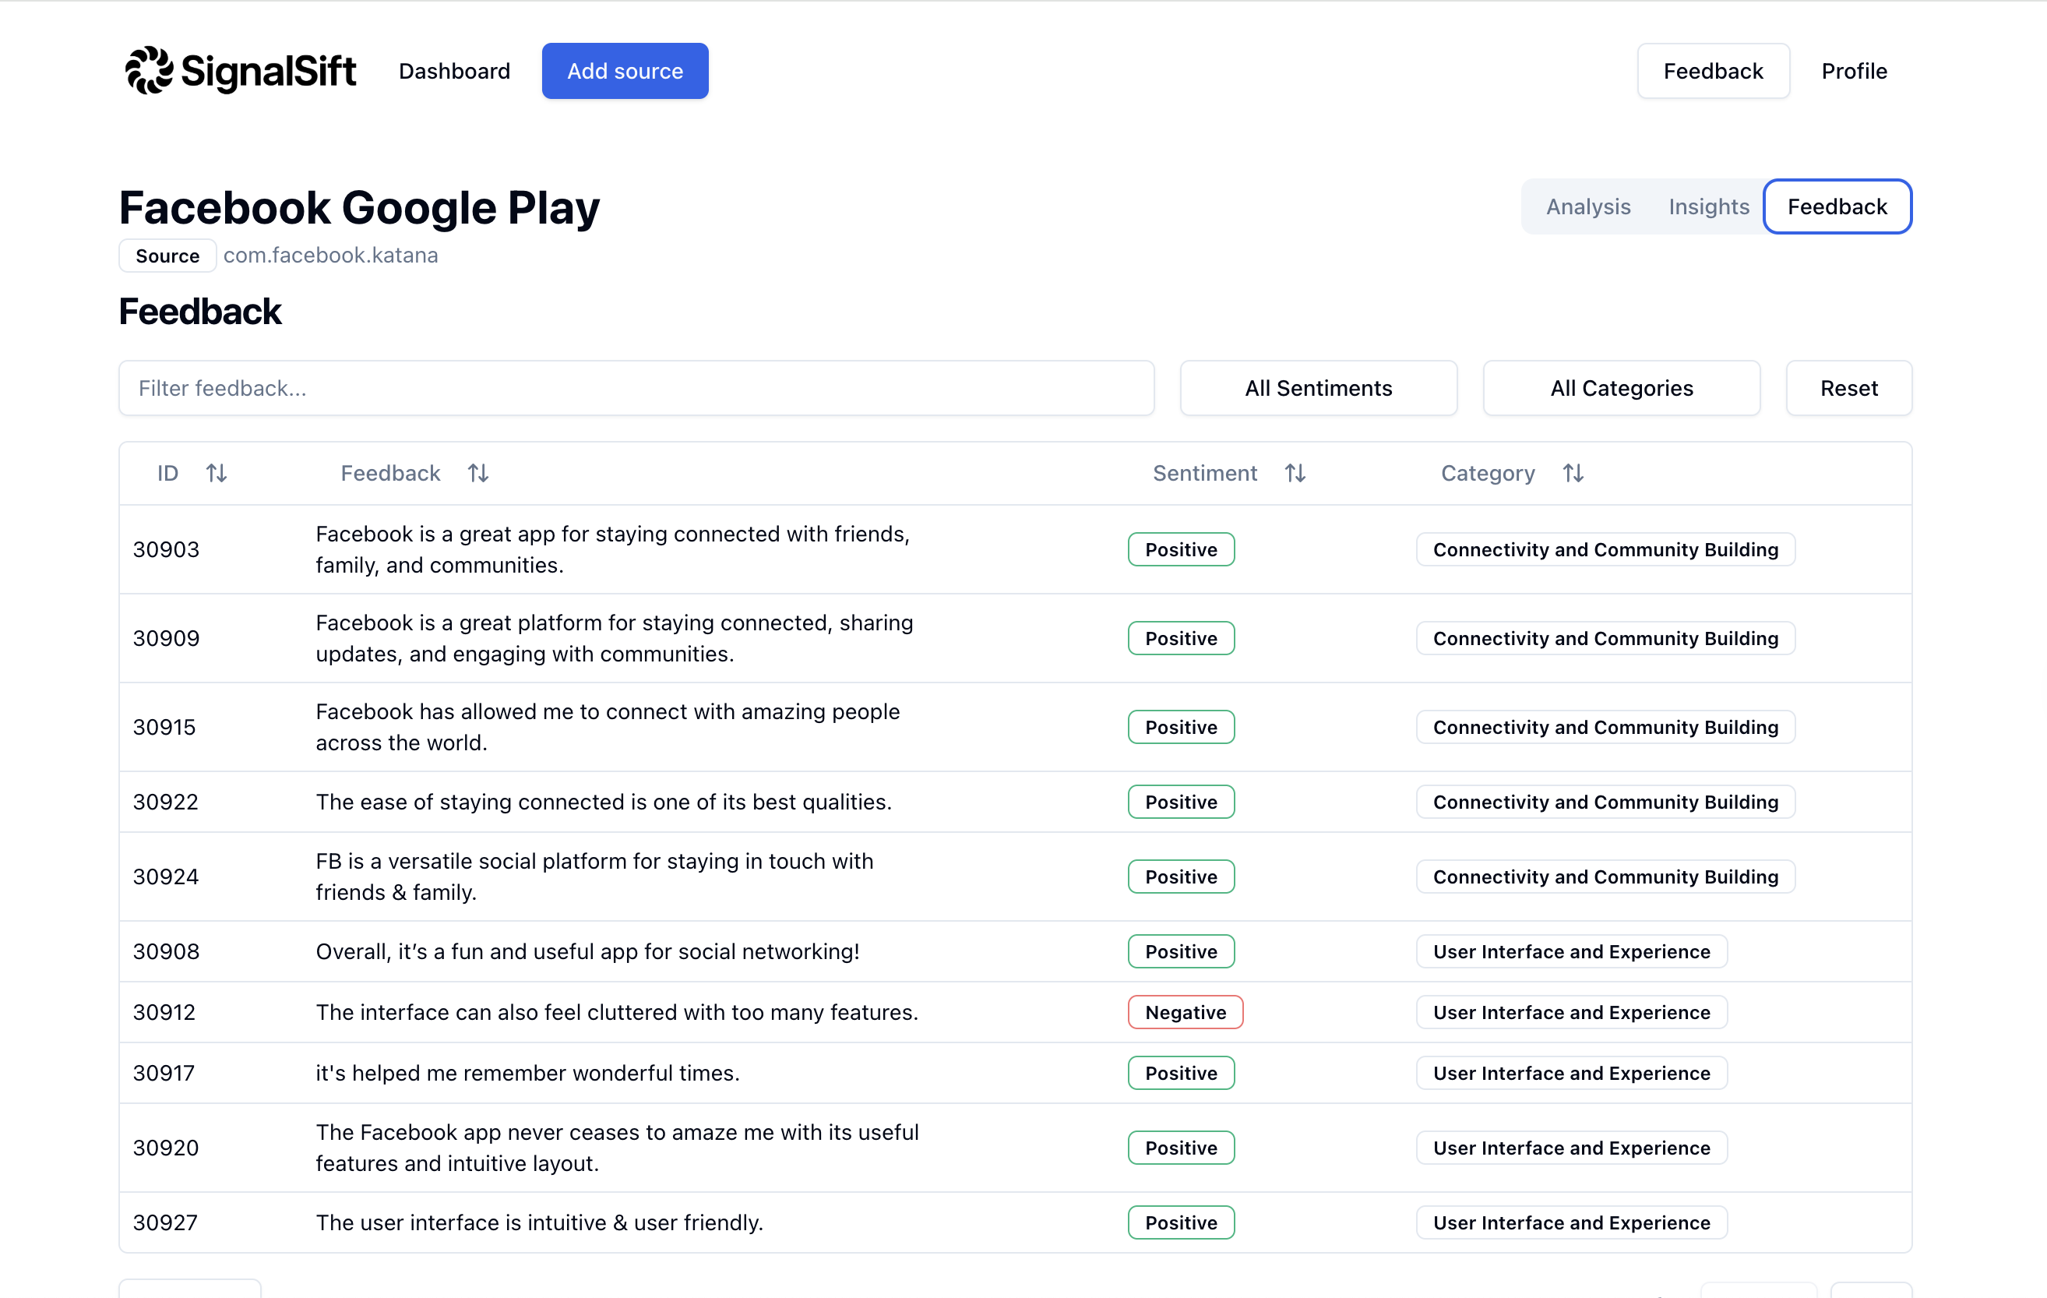Click com.facebook.katana source text
Viewport: 2047px width, 1298px height.
pos(331,255)
